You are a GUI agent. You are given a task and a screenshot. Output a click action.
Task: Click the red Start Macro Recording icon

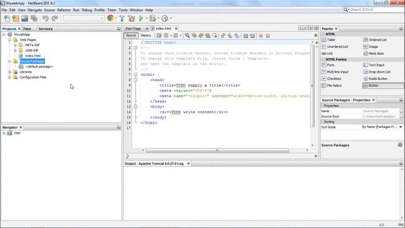tap(261, 35)
